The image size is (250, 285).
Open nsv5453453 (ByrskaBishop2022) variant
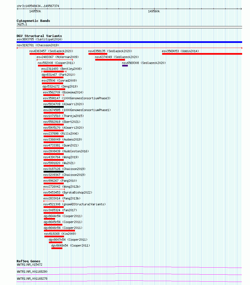(x=68, y=192)
